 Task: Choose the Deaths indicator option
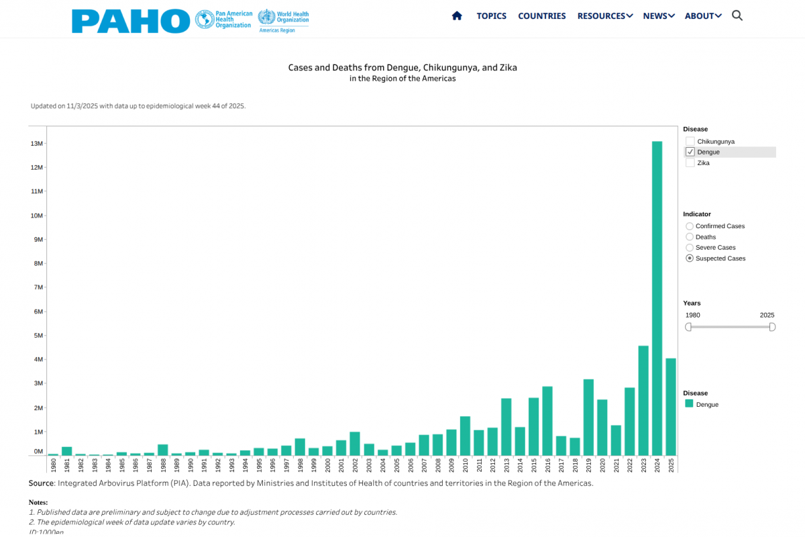pos(690,237)
